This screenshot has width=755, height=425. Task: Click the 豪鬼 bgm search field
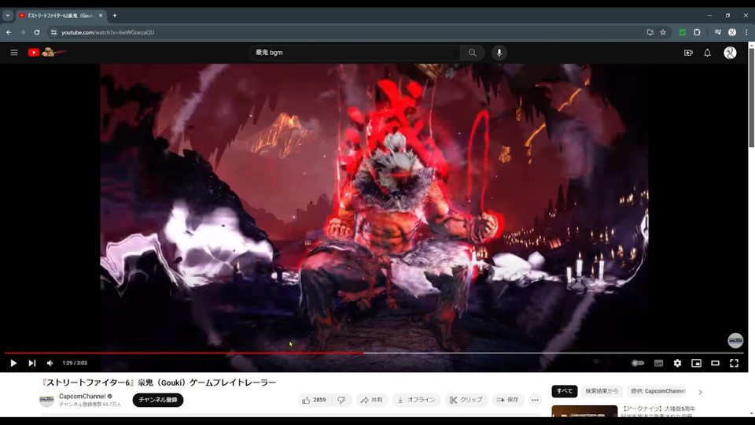pos(355,53)
